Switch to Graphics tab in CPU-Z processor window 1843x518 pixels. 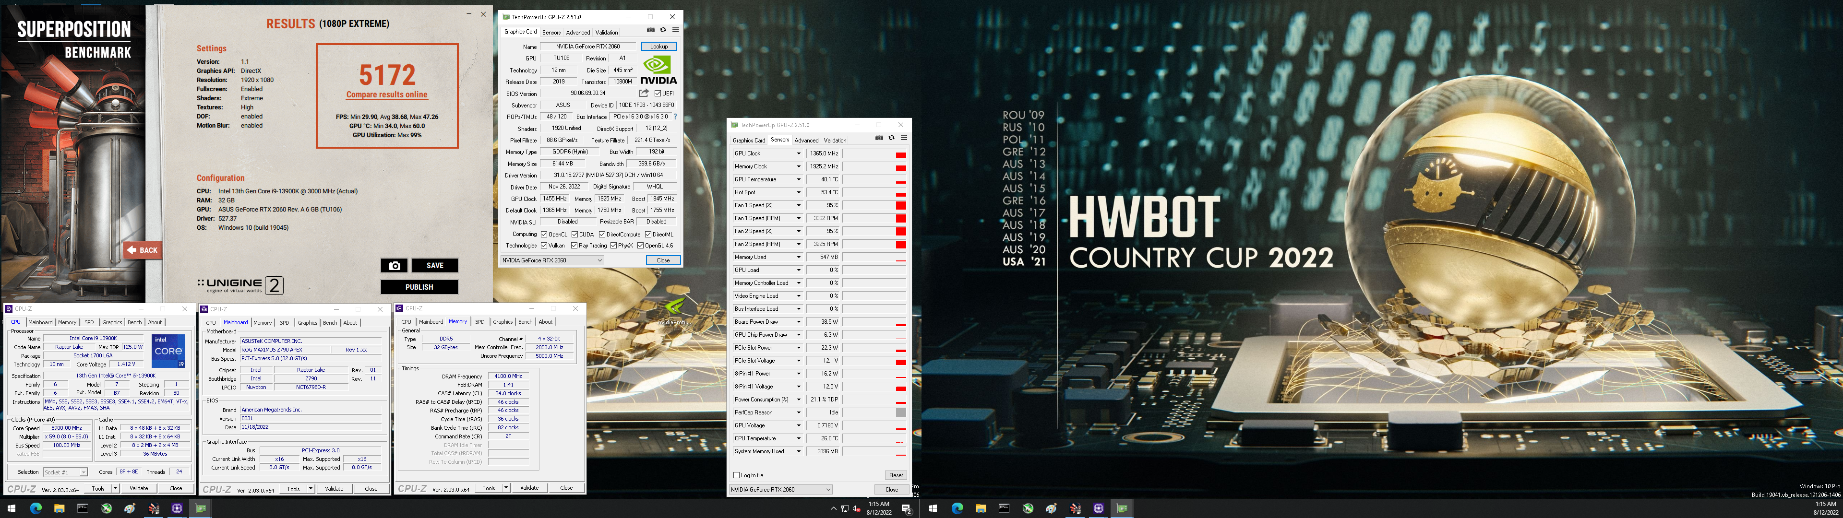[112, 322]
